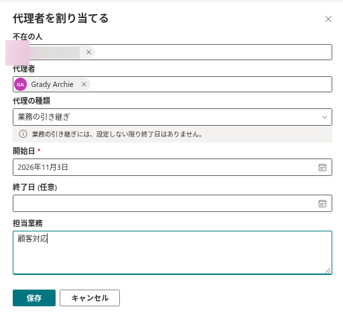Click inside the 担当業務 text area
Viewport: 343px width, 317px height.
point(172,253)
